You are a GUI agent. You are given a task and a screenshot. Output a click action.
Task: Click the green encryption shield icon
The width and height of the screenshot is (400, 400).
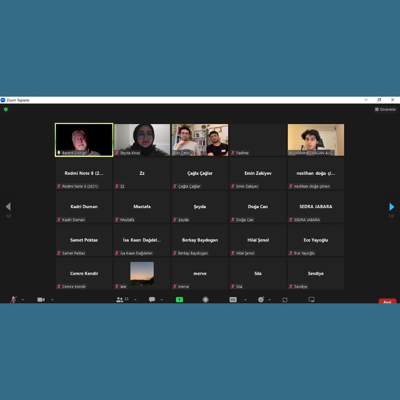[6, 109]
